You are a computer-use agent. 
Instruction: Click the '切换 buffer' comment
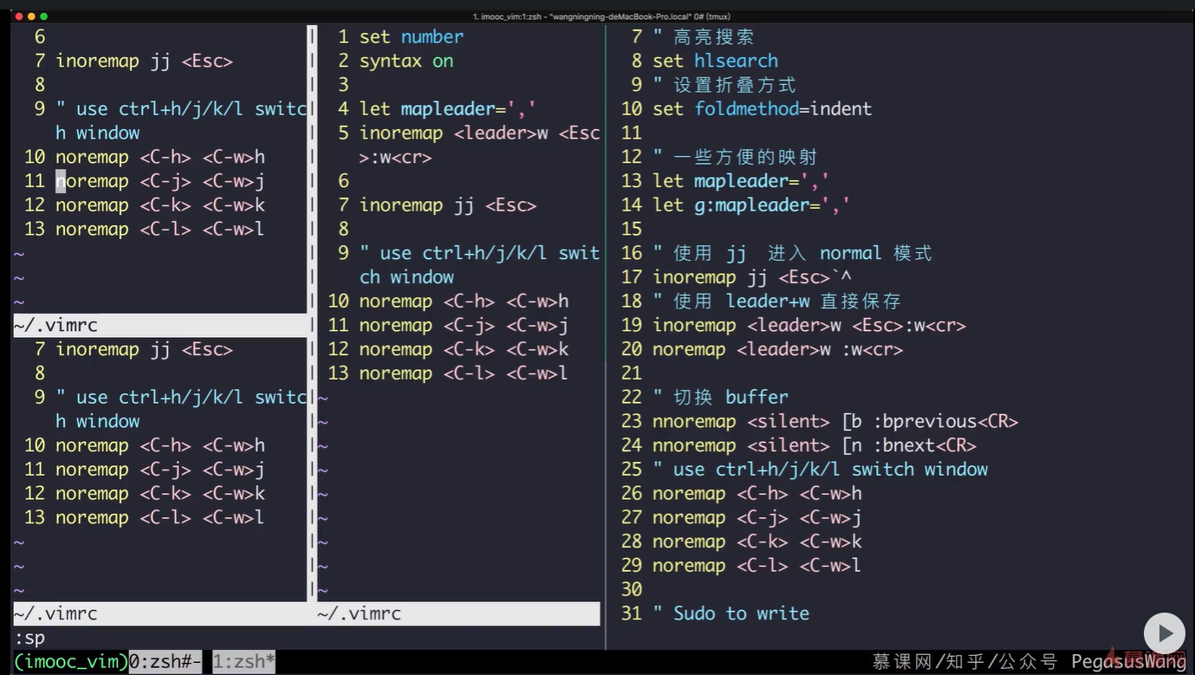(x=721, y=397)
